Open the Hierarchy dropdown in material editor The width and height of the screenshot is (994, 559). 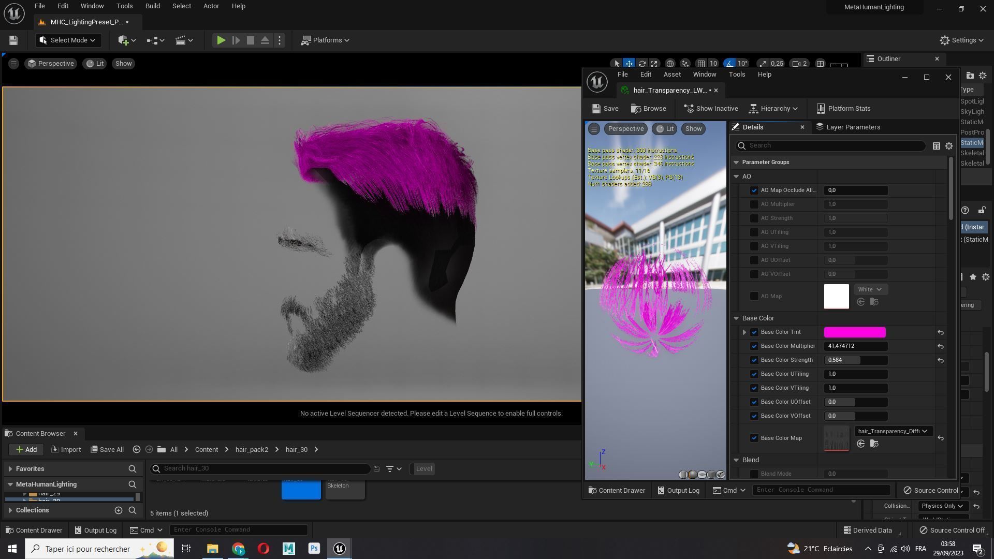[773, 109]
